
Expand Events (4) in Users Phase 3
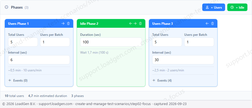(162, 81)
